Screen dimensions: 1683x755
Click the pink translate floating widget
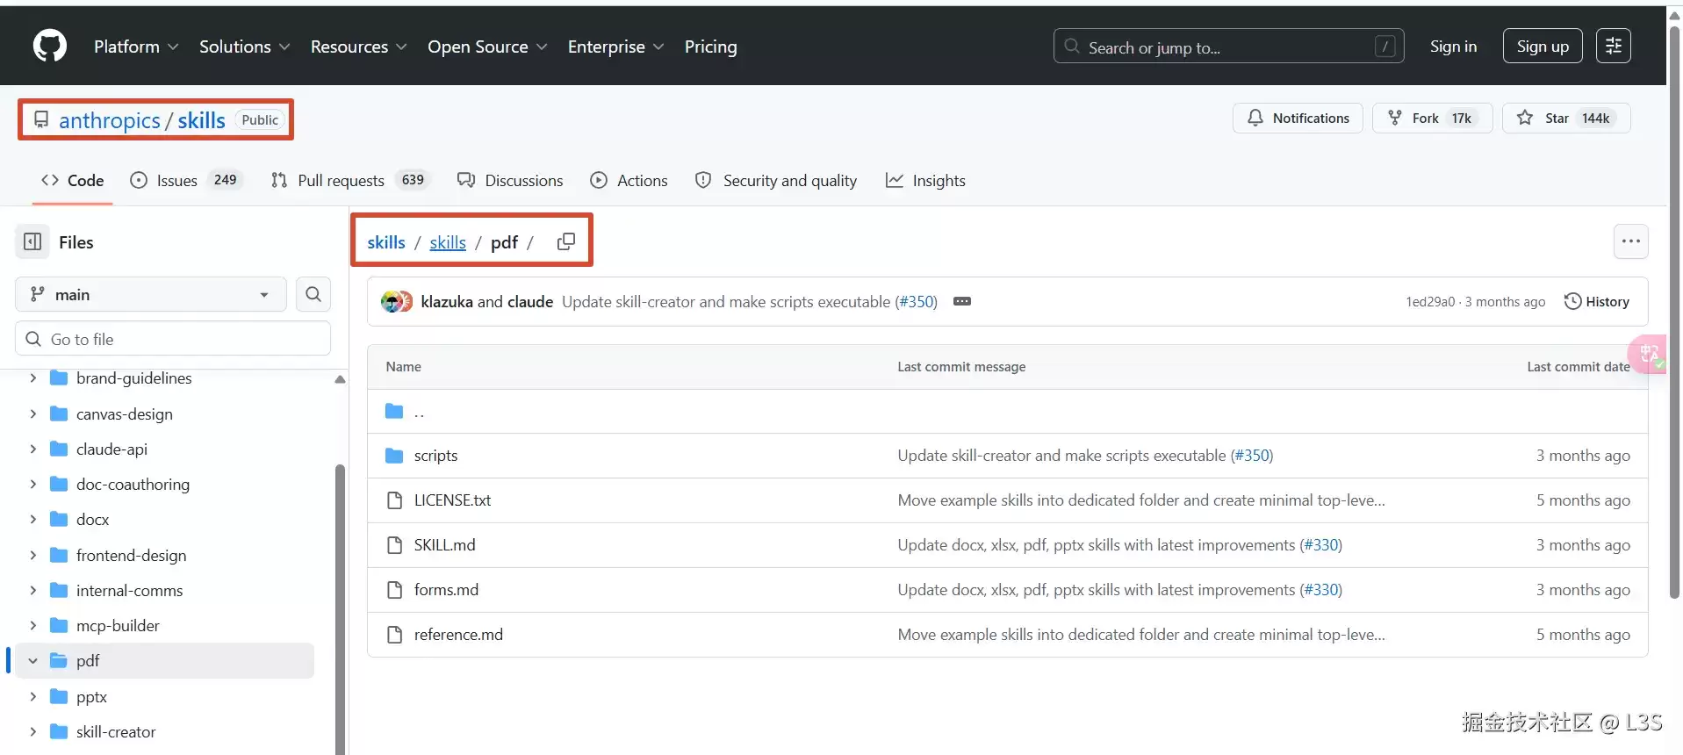(1648, 354)
